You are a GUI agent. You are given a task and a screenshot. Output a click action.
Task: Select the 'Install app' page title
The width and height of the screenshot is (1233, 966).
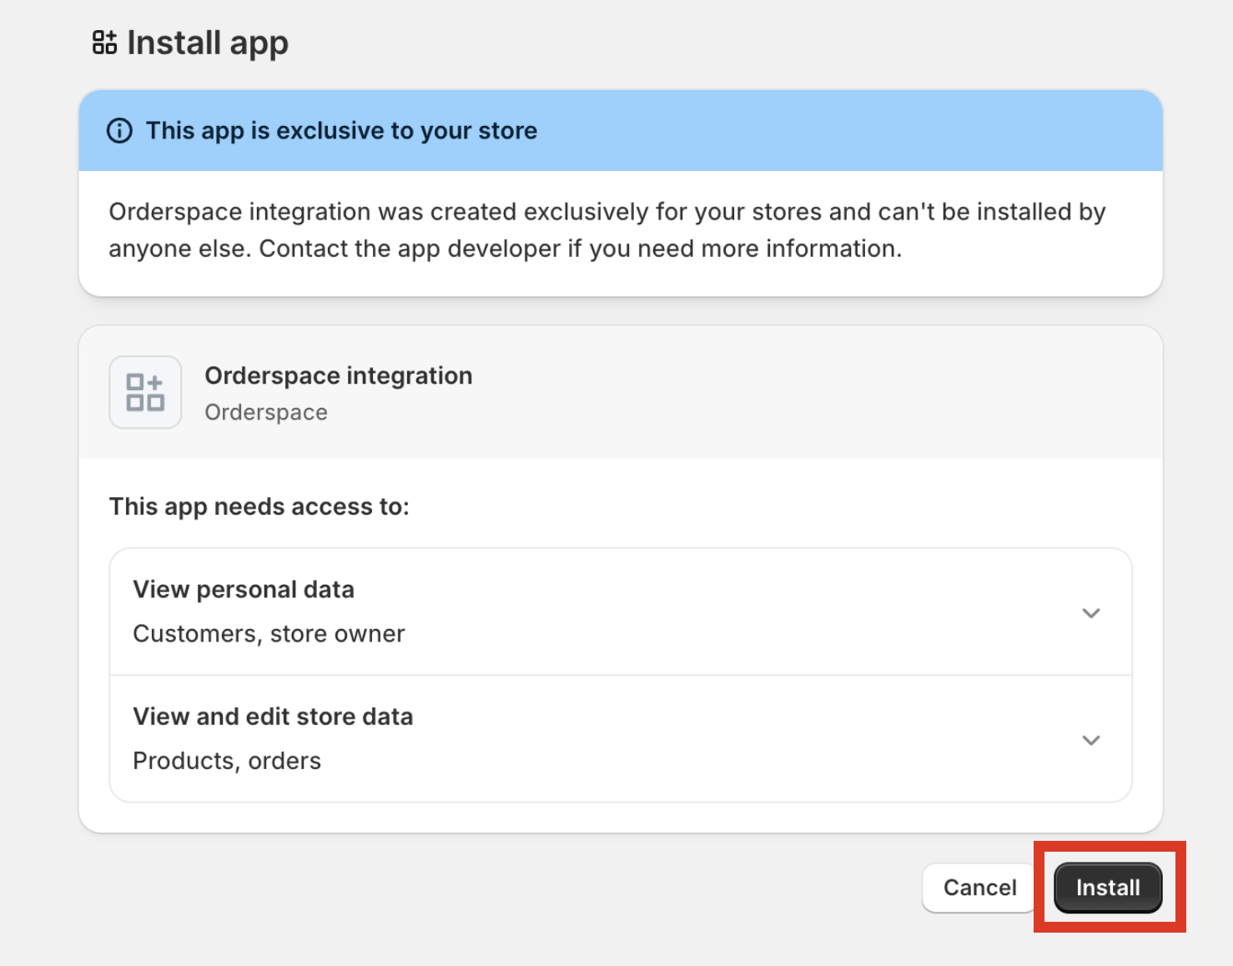208,43
